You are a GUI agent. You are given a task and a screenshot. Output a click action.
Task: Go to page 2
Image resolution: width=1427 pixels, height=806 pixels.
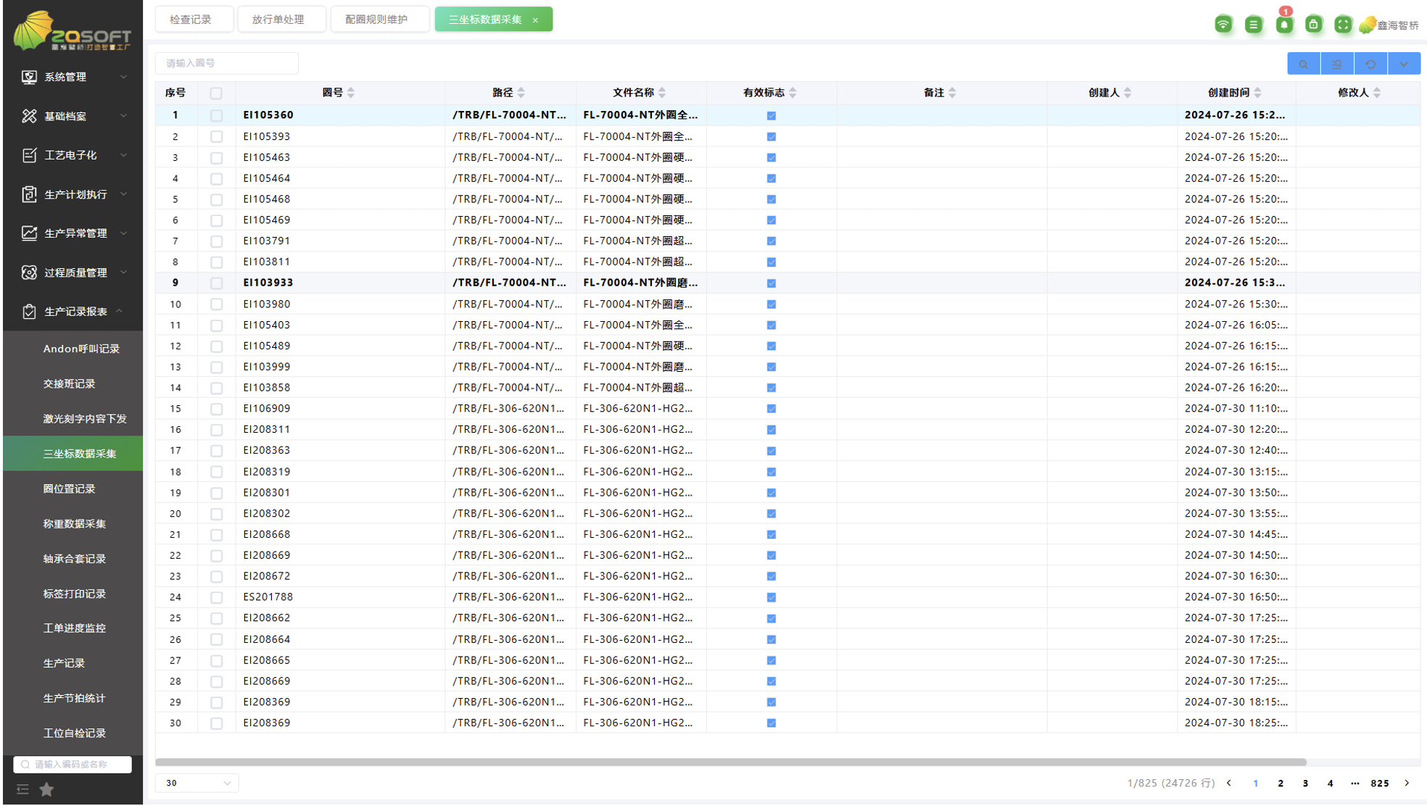1281,784
